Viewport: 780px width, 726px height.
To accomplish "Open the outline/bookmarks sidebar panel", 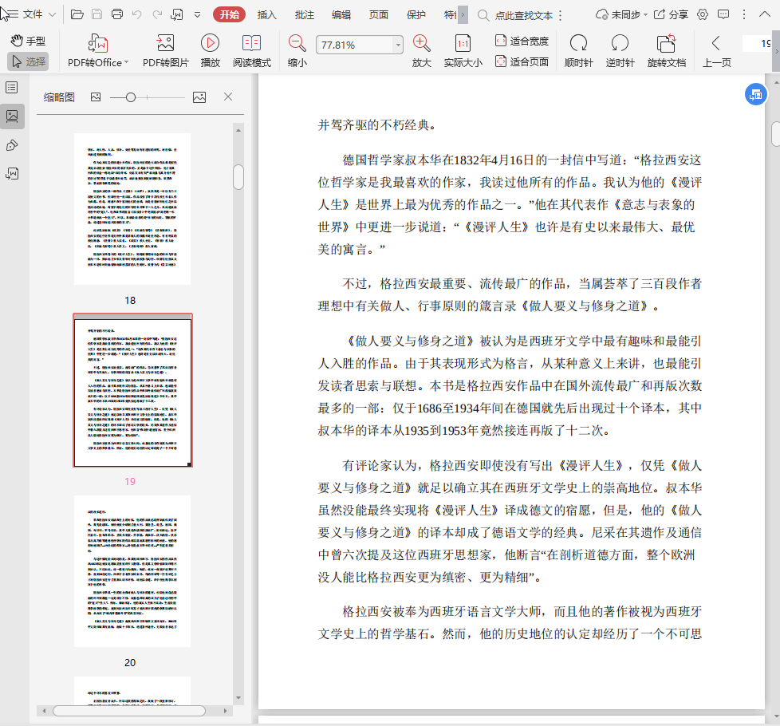I will click(12, 88).
